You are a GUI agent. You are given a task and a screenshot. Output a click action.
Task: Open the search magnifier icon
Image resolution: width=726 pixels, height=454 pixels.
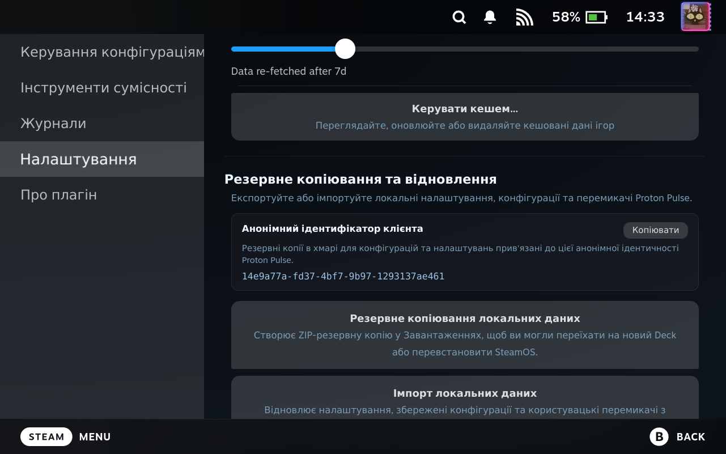pos(459,18)
